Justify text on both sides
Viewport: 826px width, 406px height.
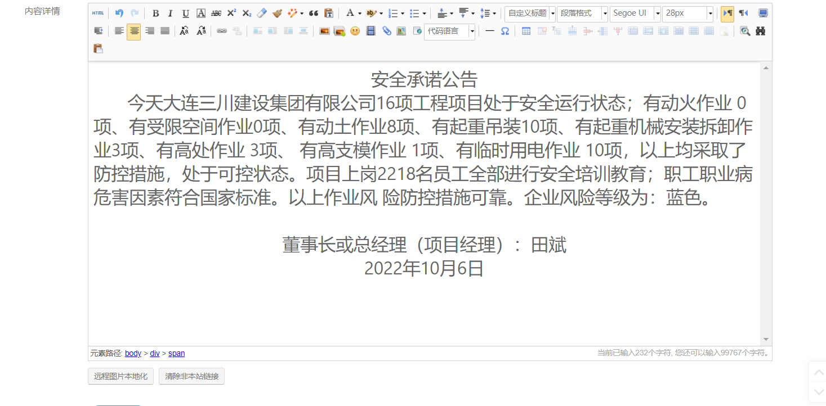tap(164, 31)
